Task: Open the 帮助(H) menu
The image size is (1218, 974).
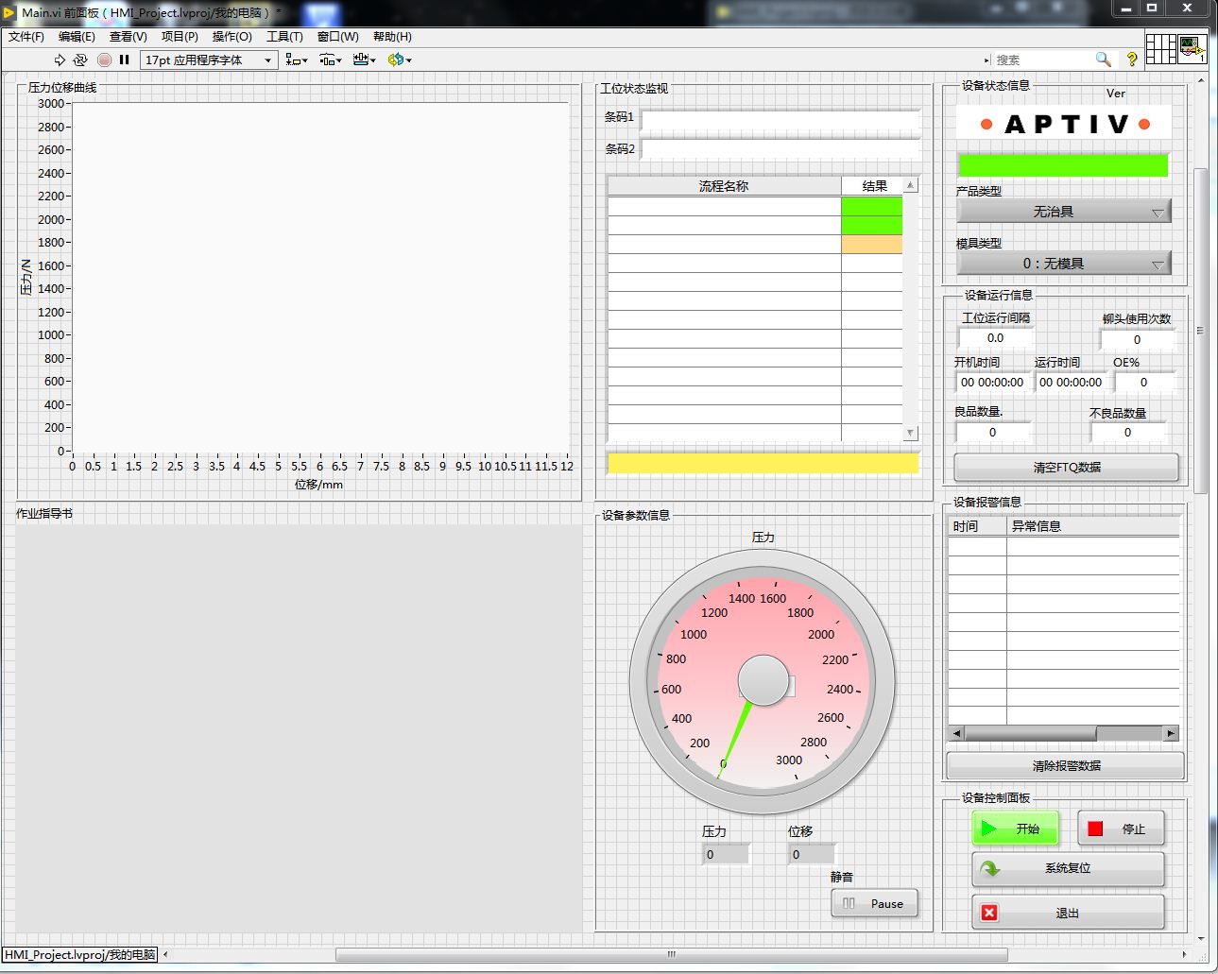Action: click(x=392, y=37)
